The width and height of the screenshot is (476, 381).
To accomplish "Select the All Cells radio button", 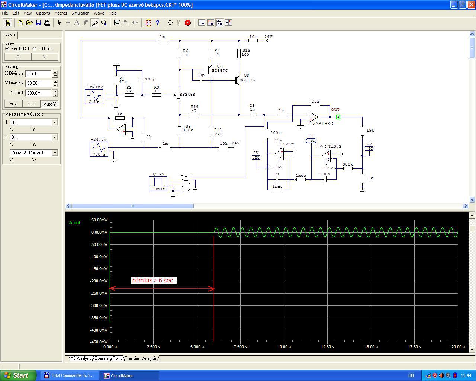I will click(x=35, y=49).
